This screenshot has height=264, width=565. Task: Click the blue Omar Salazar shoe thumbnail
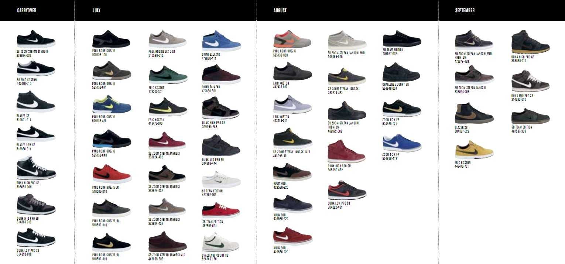click(x=222, y=41)
